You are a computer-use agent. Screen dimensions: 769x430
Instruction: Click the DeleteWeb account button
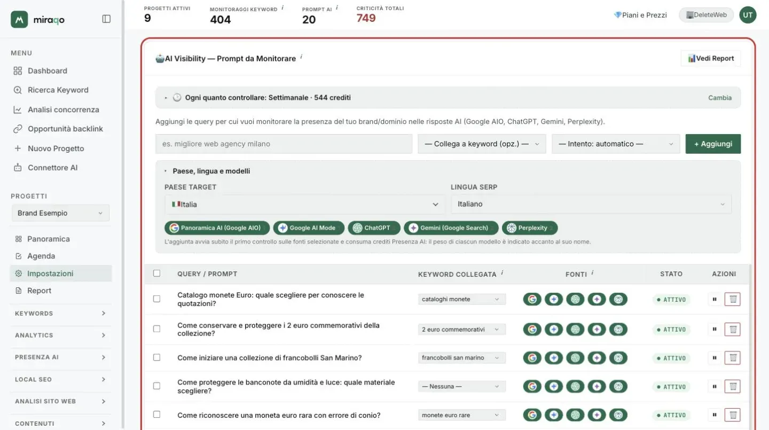(x=706, y=15)
